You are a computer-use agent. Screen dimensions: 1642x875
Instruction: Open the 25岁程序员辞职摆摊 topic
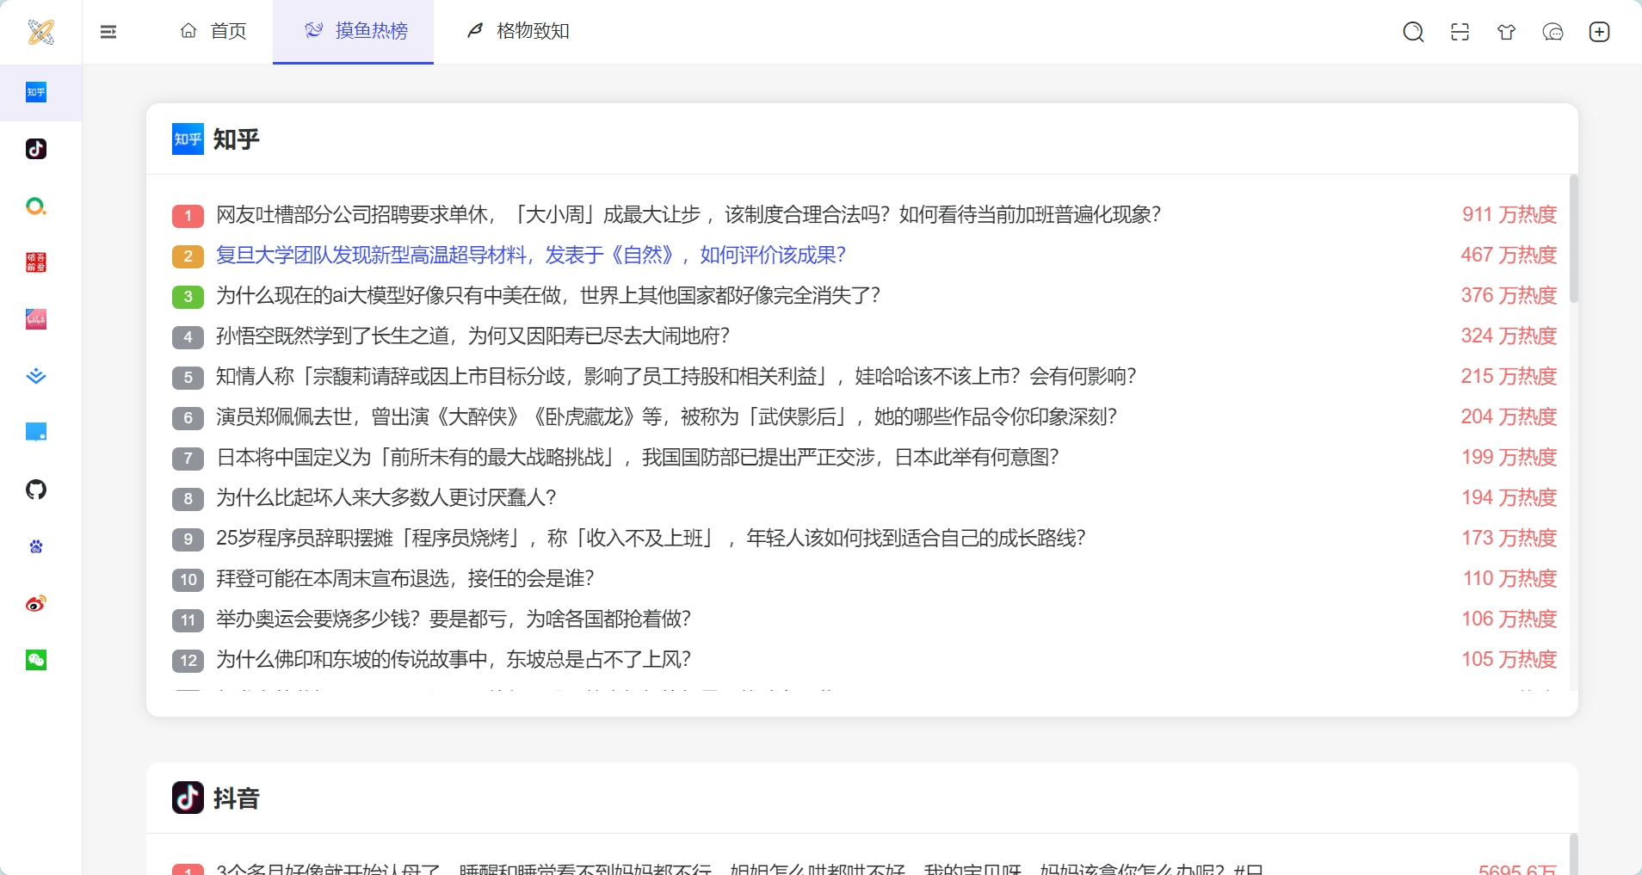pos(651,538)
